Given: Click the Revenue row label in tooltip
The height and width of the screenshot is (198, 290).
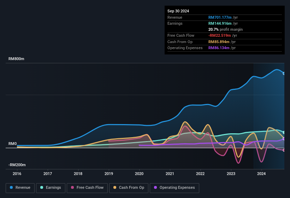Looking at the screenshot, I should (175, 17).
